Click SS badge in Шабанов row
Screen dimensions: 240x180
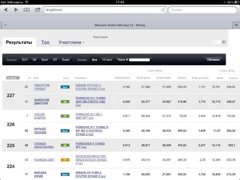(x=65, y=102)
